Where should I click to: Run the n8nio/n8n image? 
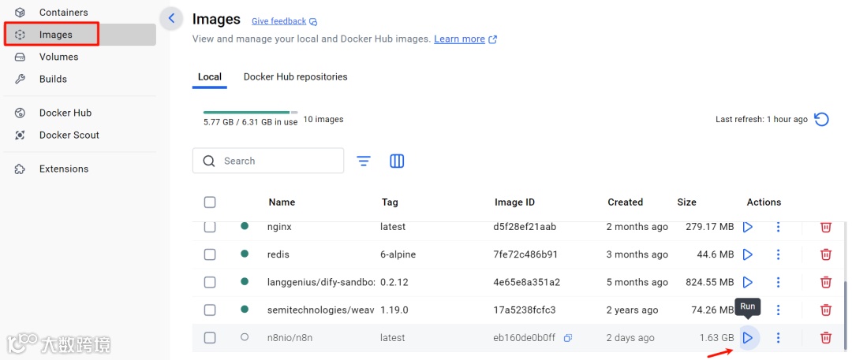pyautogui.click(x=748, y=338)
